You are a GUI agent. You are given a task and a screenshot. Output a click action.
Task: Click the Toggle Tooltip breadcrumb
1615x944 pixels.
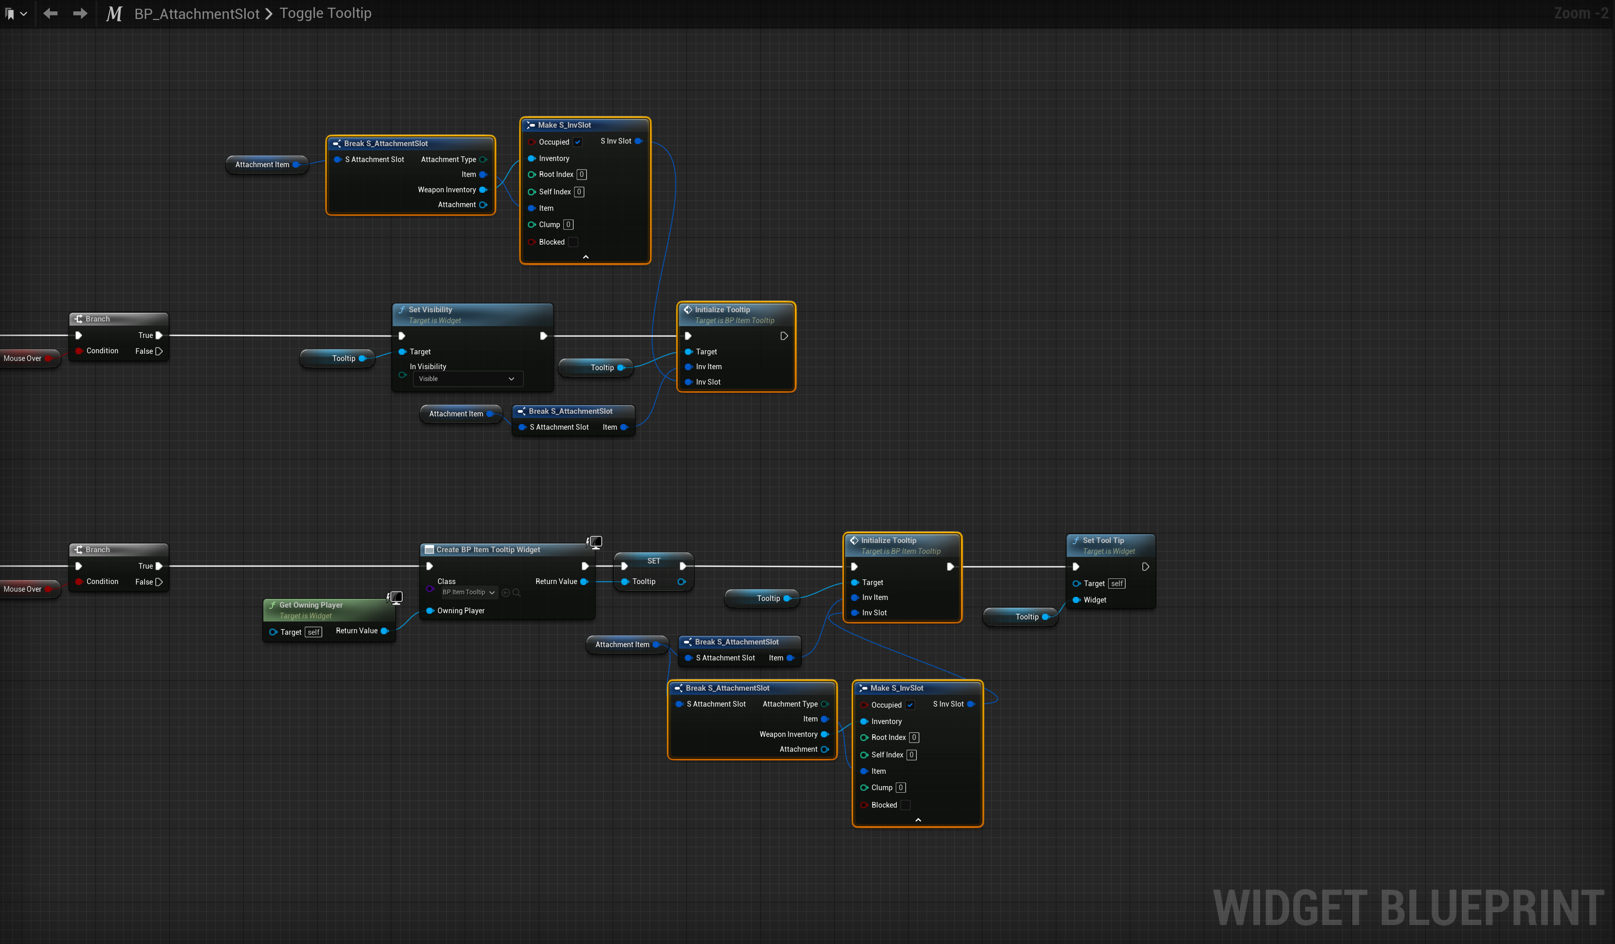click(x=325, y=13)
